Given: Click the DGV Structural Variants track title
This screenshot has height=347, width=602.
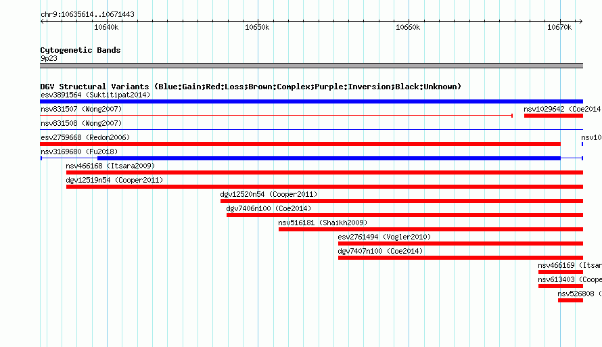Looking at the screenshot, I should coord(251,87).
